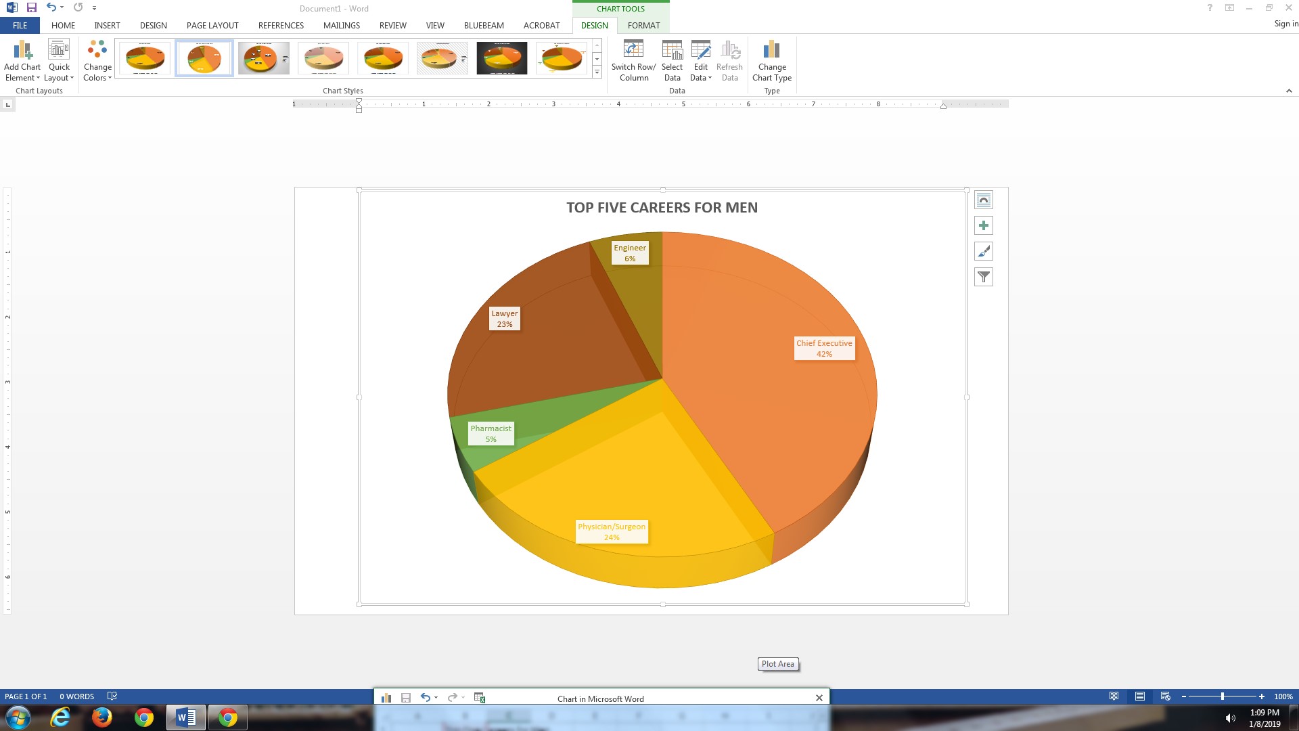This screenshot has width=1299, height=731.
Task: Expand the Chart Styles gallery More arrow
Action: click(597, 72)
